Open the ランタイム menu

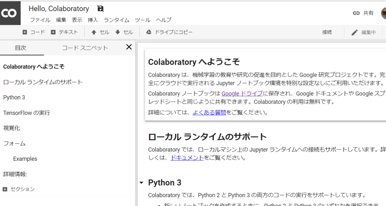point(116,20)
